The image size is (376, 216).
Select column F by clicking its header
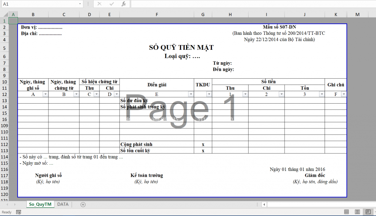157,14
